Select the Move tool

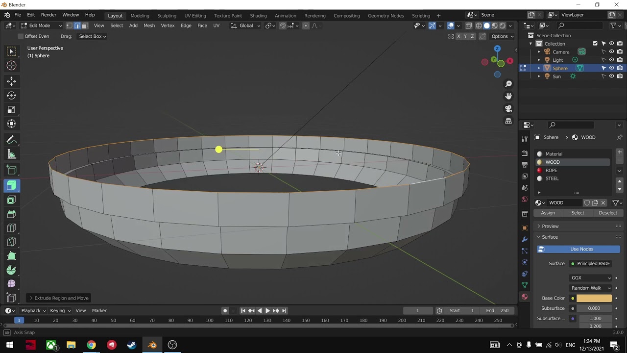pyautogui.click(x=11, y=81)
